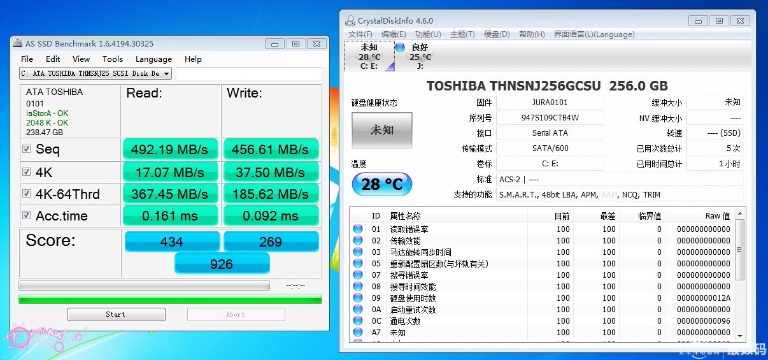Click the 已用次数总计 value 5 次
This screenshot has height=360, width=768.
point(715,148)
